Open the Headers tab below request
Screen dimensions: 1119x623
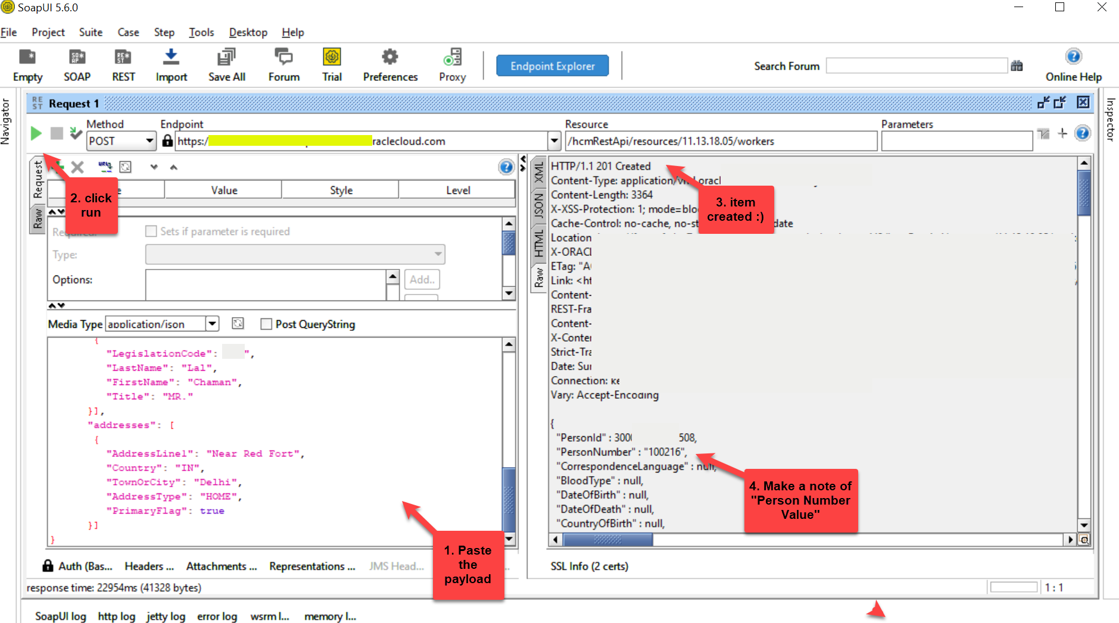coord(149,566)
